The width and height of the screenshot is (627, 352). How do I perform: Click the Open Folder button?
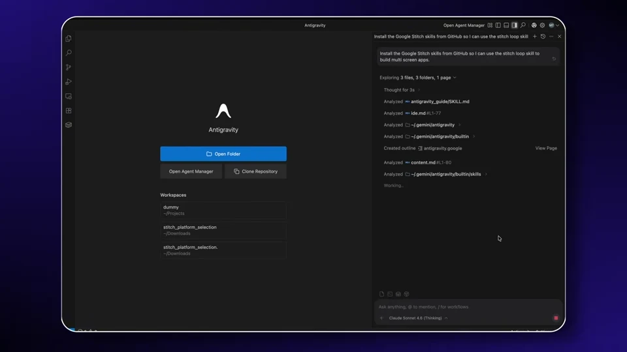[223, 154]
